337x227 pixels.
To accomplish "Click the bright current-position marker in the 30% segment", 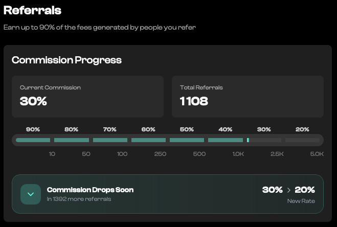I will click(248, 140).
